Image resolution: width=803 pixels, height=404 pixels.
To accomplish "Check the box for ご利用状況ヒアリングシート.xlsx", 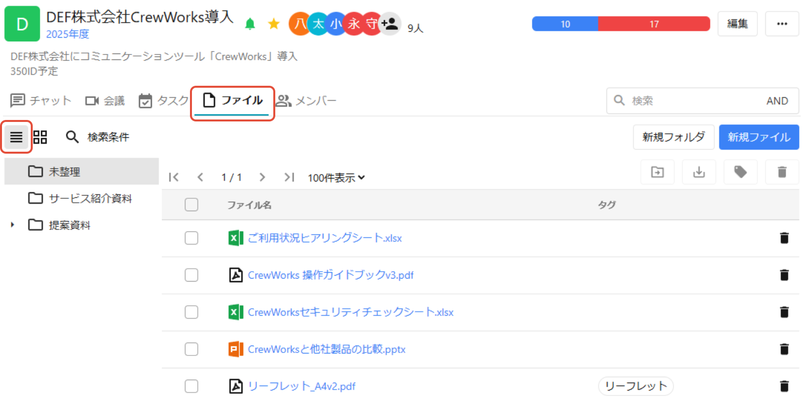I will (x=191, y=238).
